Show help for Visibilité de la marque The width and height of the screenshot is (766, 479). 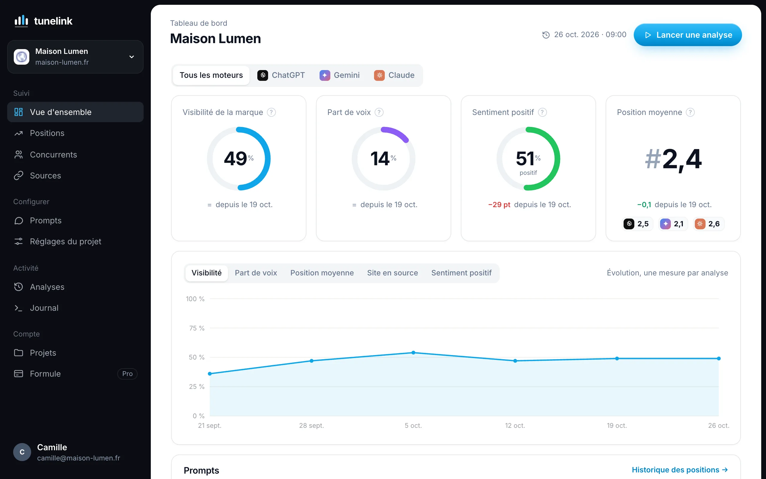271,112
